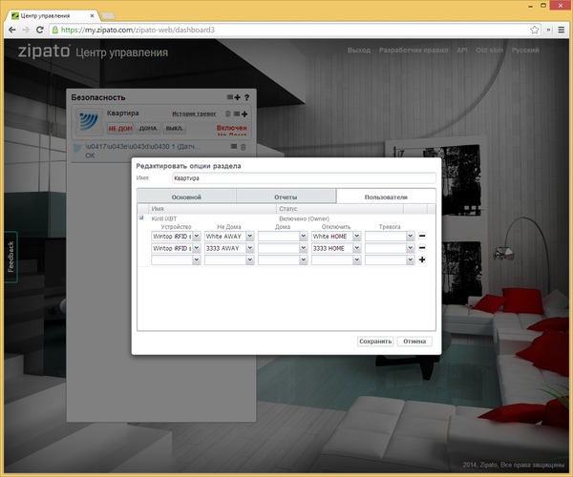Add a new partition via Безопасность plus icon
The image size is (573, 477).
[x=237, y=97]
